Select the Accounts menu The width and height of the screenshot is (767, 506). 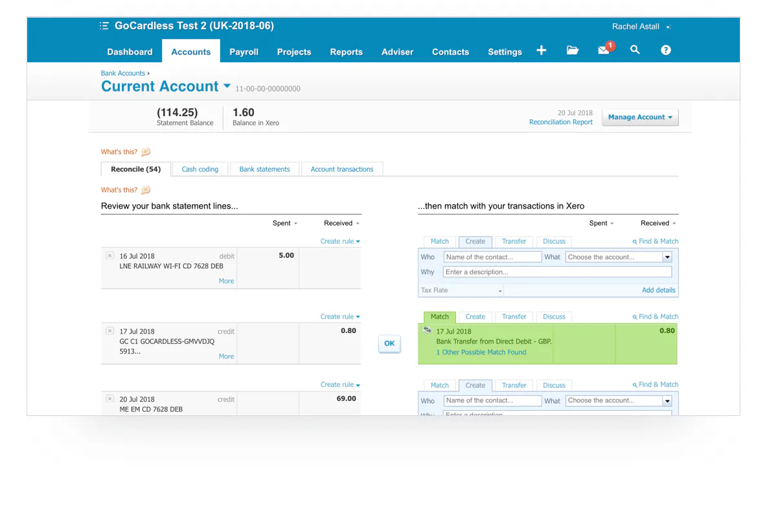[x=190, y=52]
